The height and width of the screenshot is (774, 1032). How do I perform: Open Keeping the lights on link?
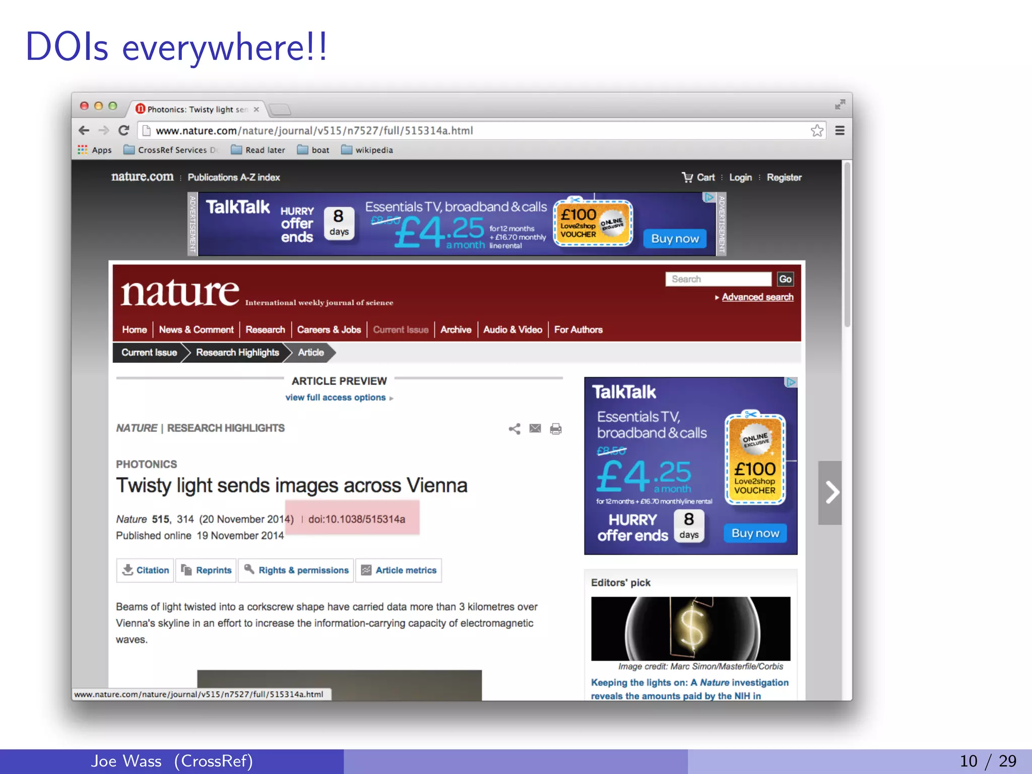point(690,689)
